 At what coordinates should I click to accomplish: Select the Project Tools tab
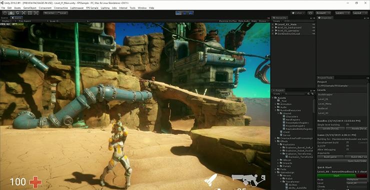pyautogui.click(x=325, y=77)
